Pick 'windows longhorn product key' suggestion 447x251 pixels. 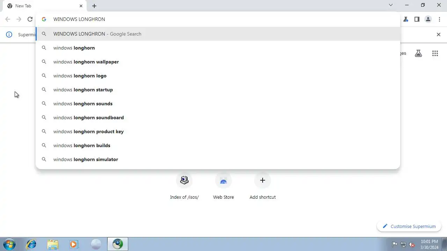point(218,131)
